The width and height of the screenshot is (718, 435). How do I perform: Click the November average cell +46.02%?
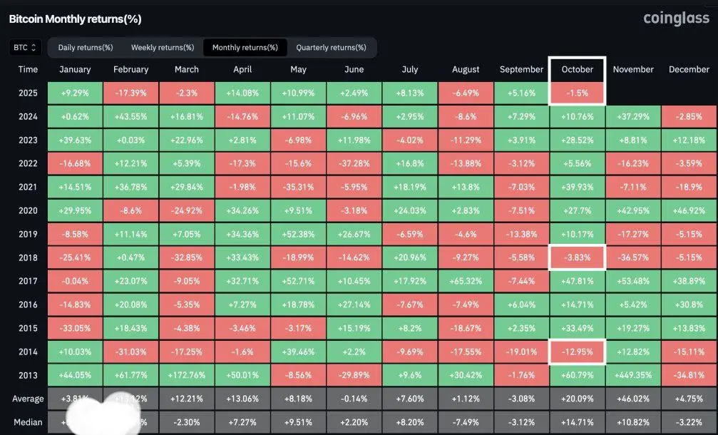click(633, 399)
